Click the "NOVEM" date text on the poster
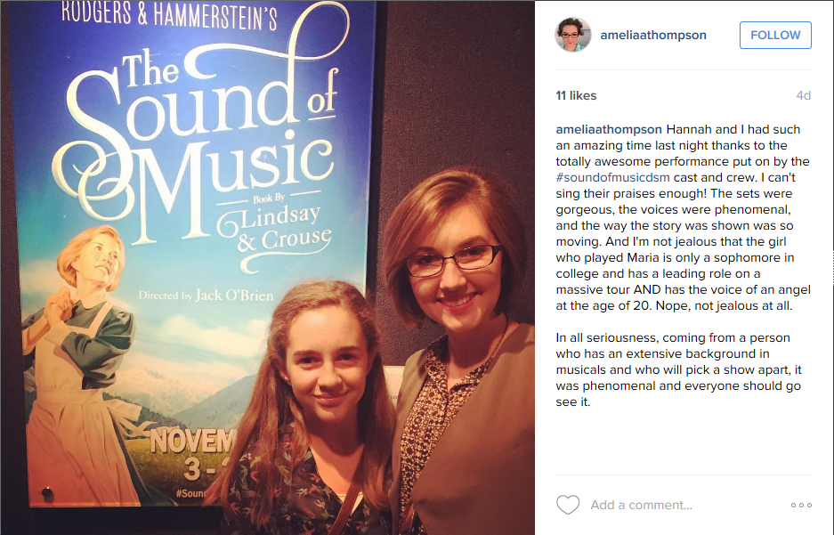 coord(192,441)
